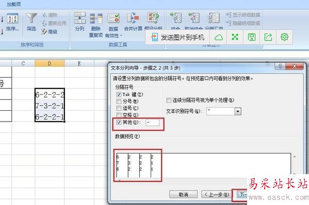Toggle the 逗号 (comma) checkbox
Image resolution: width=309 pixels, height=205 pixels.
[119, 108]
